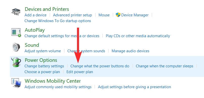The width and height of the screenshot is (204, 98).
Task: Open Advanced printer setup
Action: pos(72,15)
